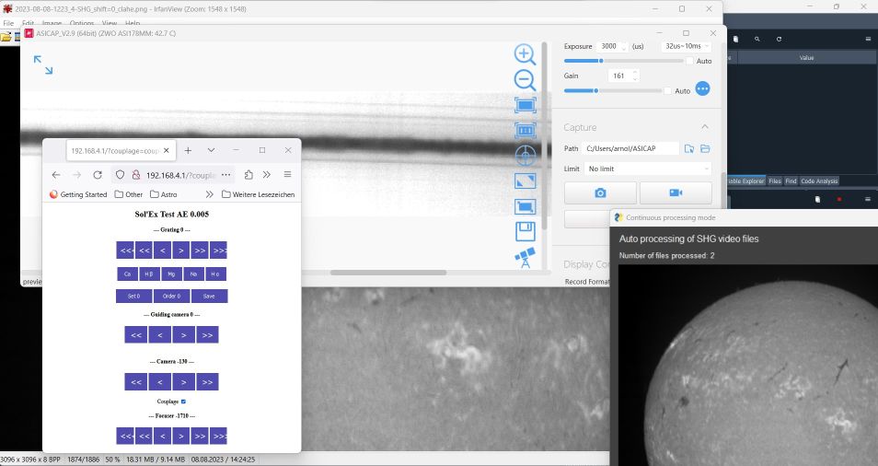
Task: Click the Set 0 button
Action: (133, 296)
